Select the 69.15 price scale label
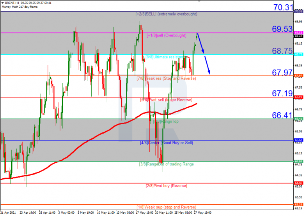Screen dimensions: 305x216 coord(298,44)
